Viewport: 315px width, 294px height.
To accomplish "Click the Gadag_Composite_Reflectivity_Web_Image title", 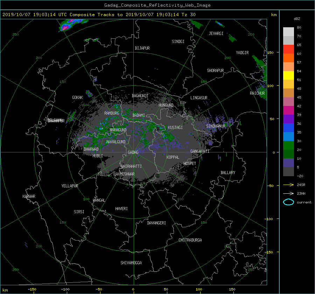I will pos(157,5).
